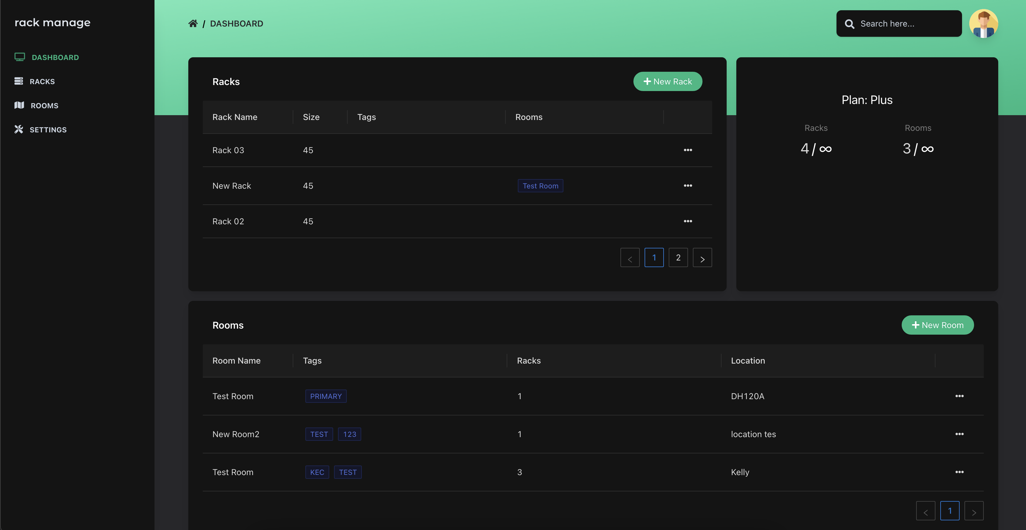Select the DASHBOARD breadcrumb label

coord(237,24)
